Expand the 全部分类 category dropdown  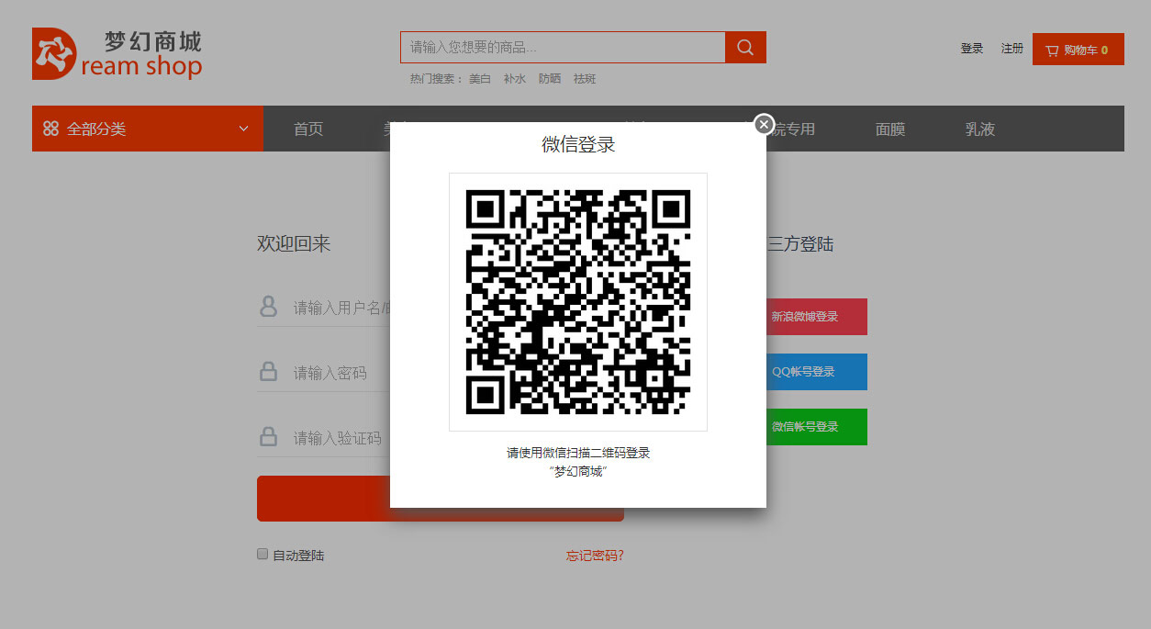click(x=148, y=129)
